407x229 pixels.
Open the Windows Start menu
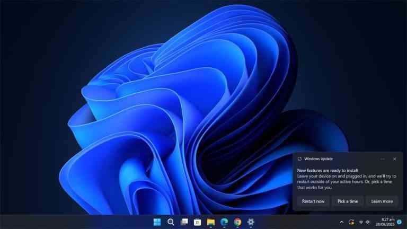157,222
